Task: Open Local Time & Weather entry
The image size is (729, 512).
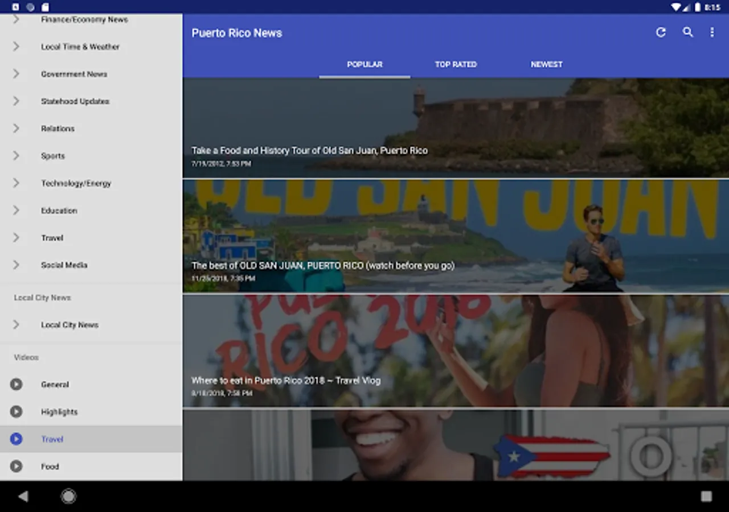Action: 91,47
